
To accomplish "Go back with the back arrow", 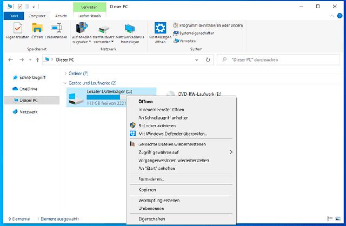I will tap(11, 60).
